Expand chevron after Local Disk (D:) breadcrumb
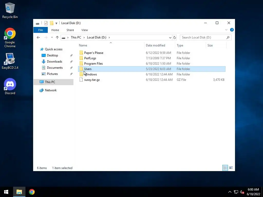The image size is (263, 197). coord(109,37)
